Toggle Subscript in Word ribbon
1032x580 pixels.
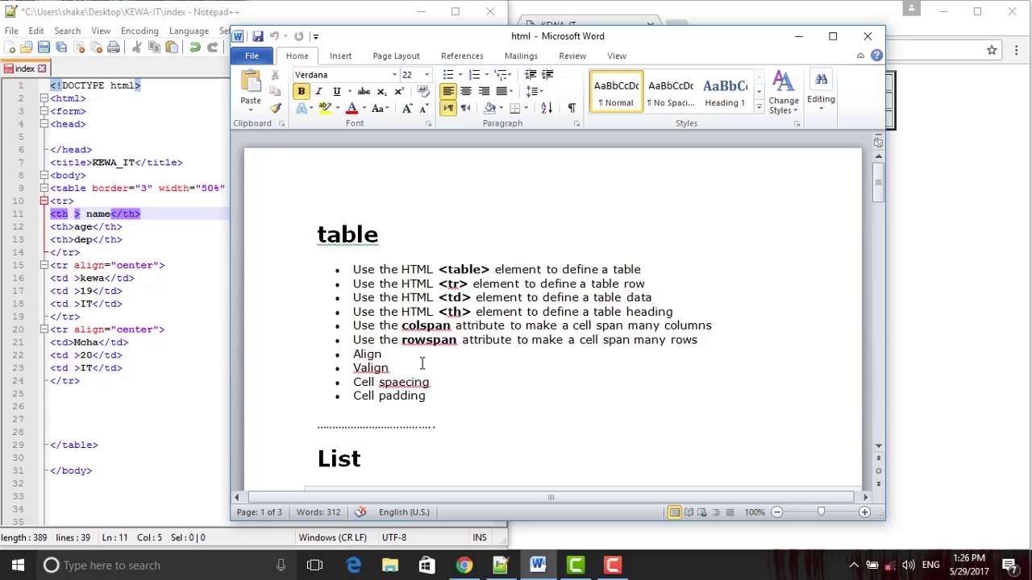click(381, 91)
